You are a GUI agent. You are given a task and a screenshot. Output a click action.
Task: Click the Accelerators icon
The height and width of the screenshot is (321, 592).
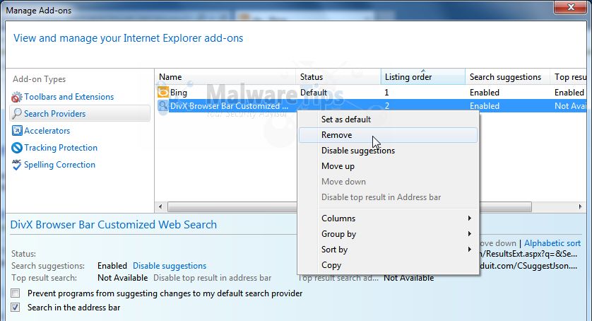tap(17, 131)
